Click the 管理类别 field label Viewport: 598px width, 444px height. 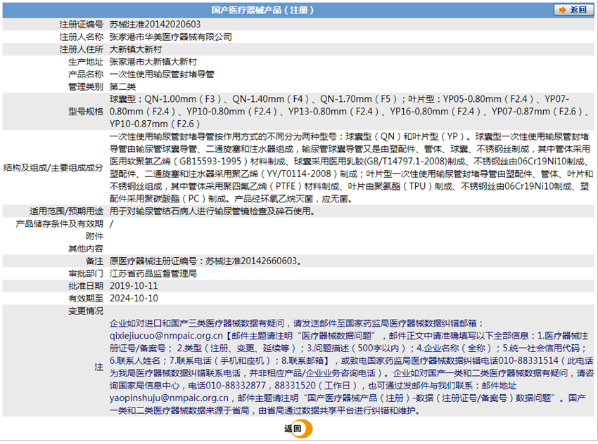[x=85, y=87]
